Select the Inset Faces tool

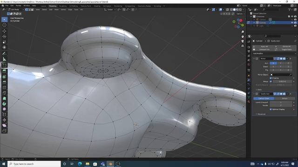4,77
